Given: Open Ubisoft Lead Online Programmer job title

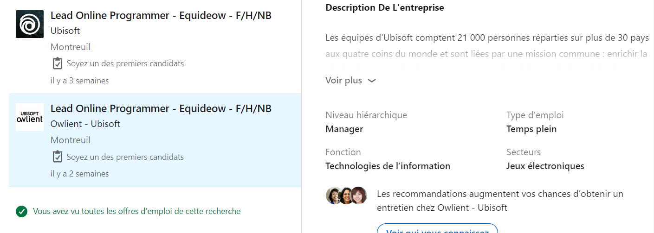Looking at the screenshot, I should (161, 15).
